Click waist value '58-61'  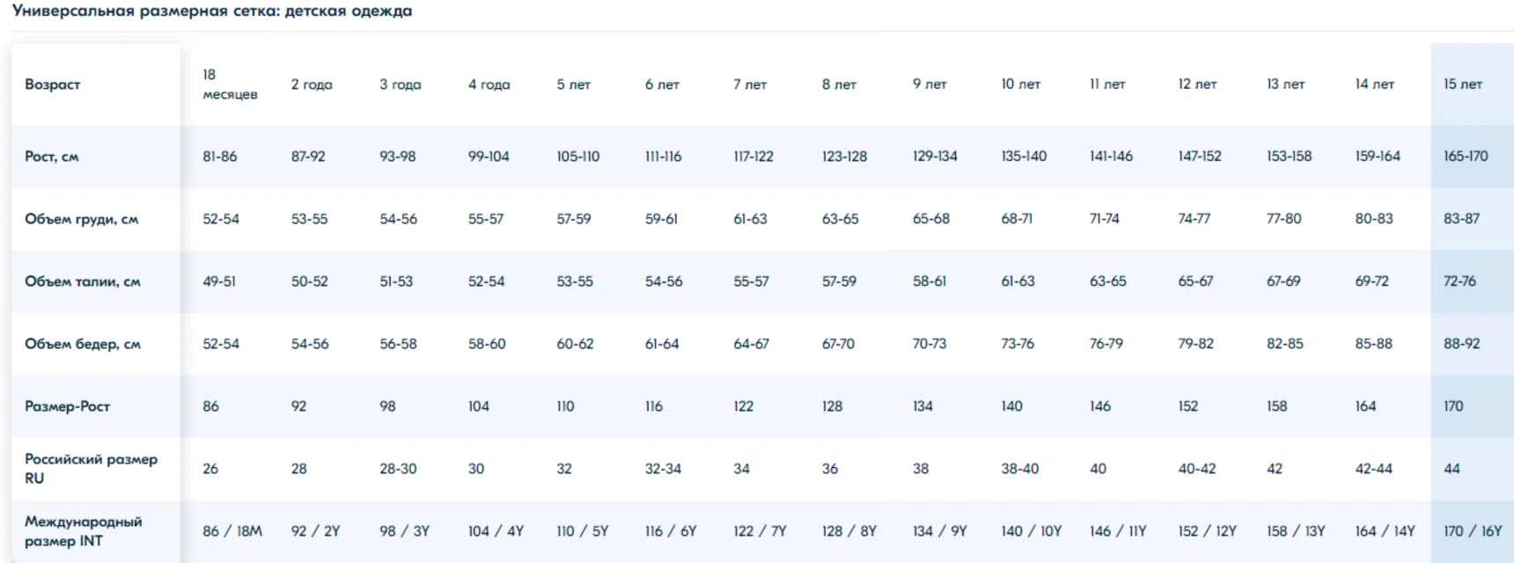pos(930,281)
